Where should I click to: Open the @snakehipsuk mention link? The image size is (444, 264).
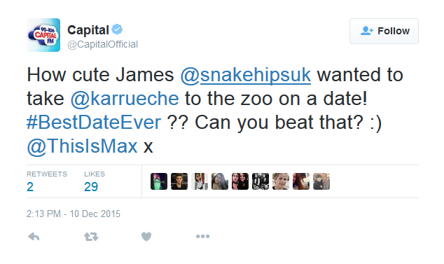(x=246, y=76)
